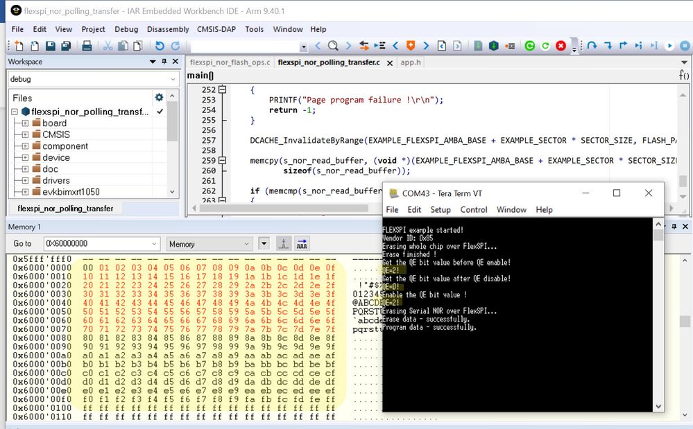Pin the Workspace panel
This screenshot has height=429, width=693.
(164, 62)
